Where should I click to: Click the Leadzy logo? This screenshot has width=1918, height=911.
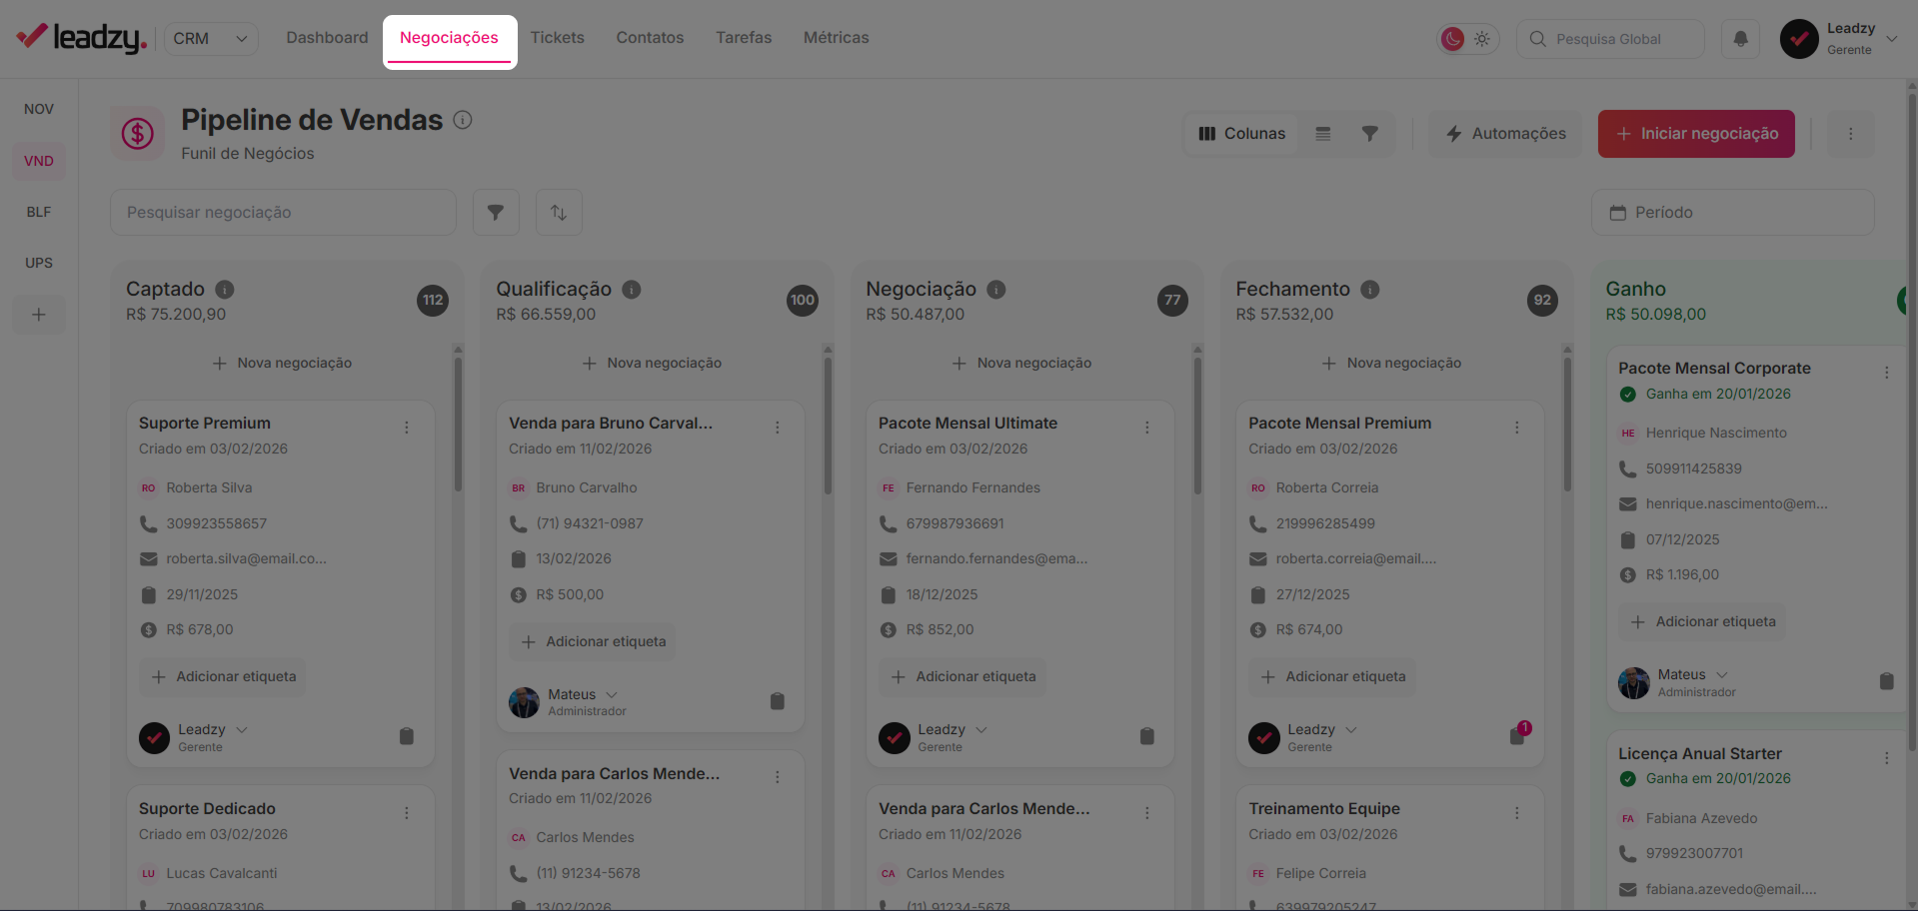click(82, 37)
